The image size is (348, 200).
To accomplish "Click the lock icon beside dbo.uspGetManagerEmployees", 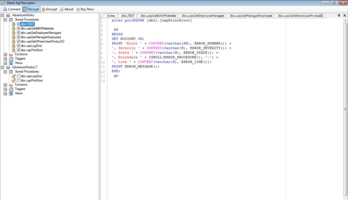I will pyautogui.click(x=14, y=37).
